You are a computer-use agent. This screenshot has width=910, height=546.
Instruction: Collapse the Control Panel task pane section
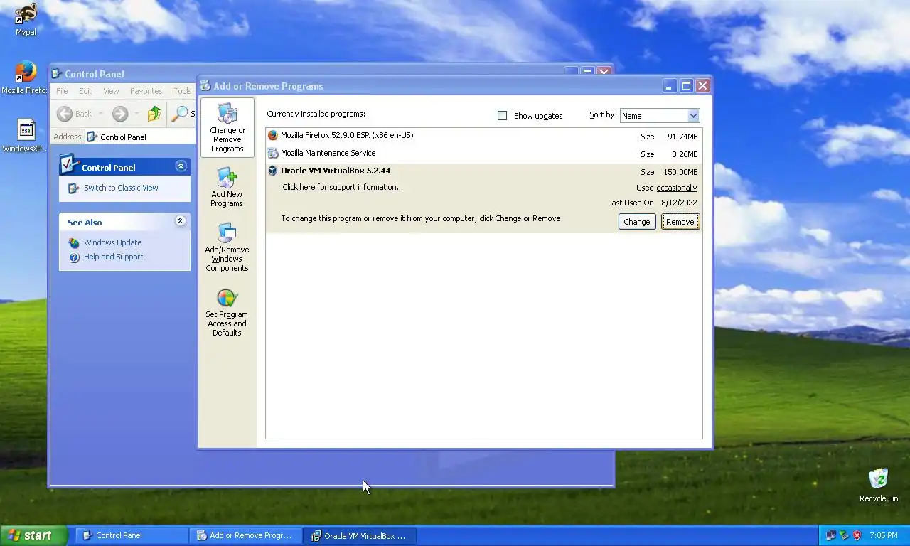pos(181,166)
